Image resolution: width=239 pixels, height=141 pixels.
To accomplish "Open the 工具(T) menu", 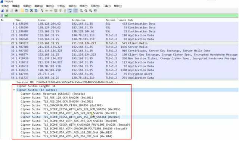I will pos(106,6).
